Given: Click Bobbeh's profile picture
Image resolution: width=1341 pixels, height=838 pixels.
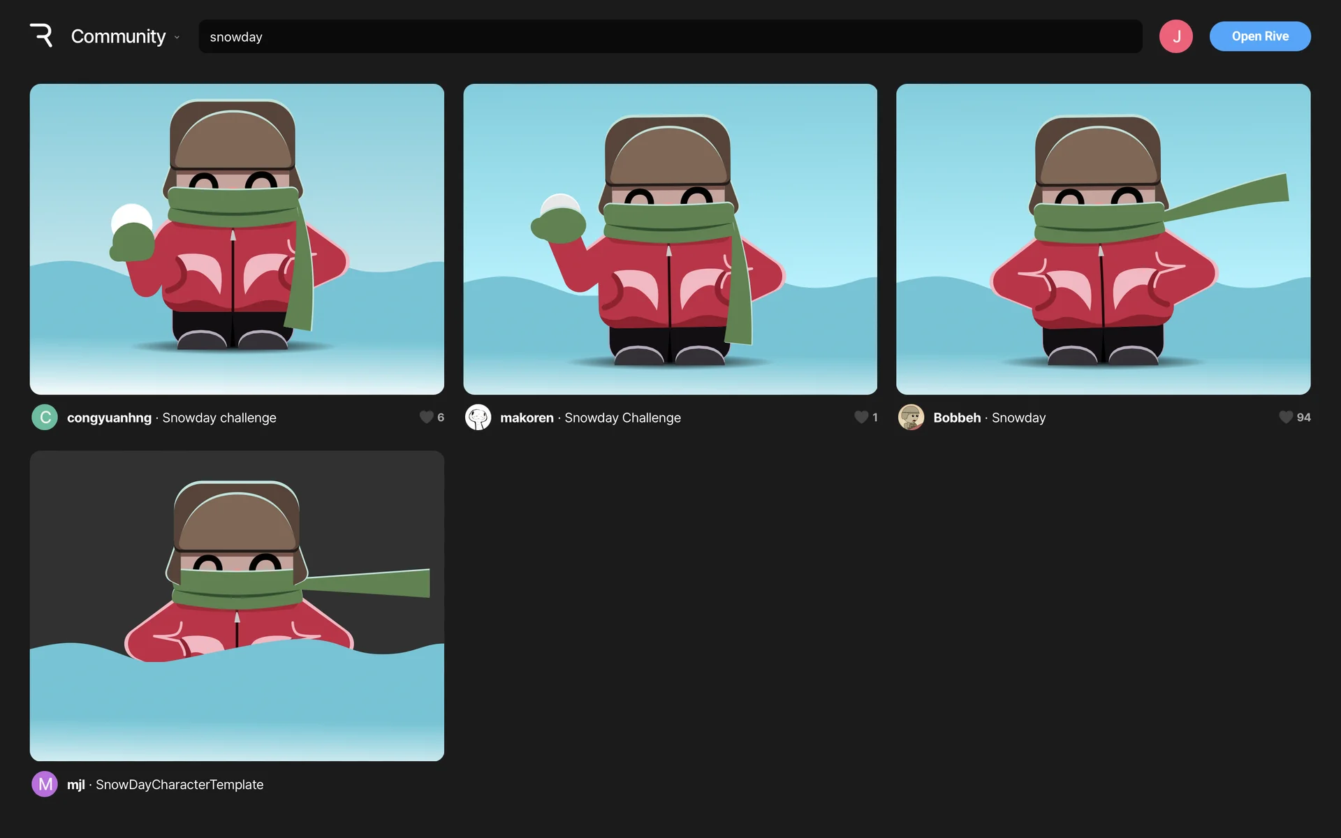Looking at the screenshot, I should point(911,418).
